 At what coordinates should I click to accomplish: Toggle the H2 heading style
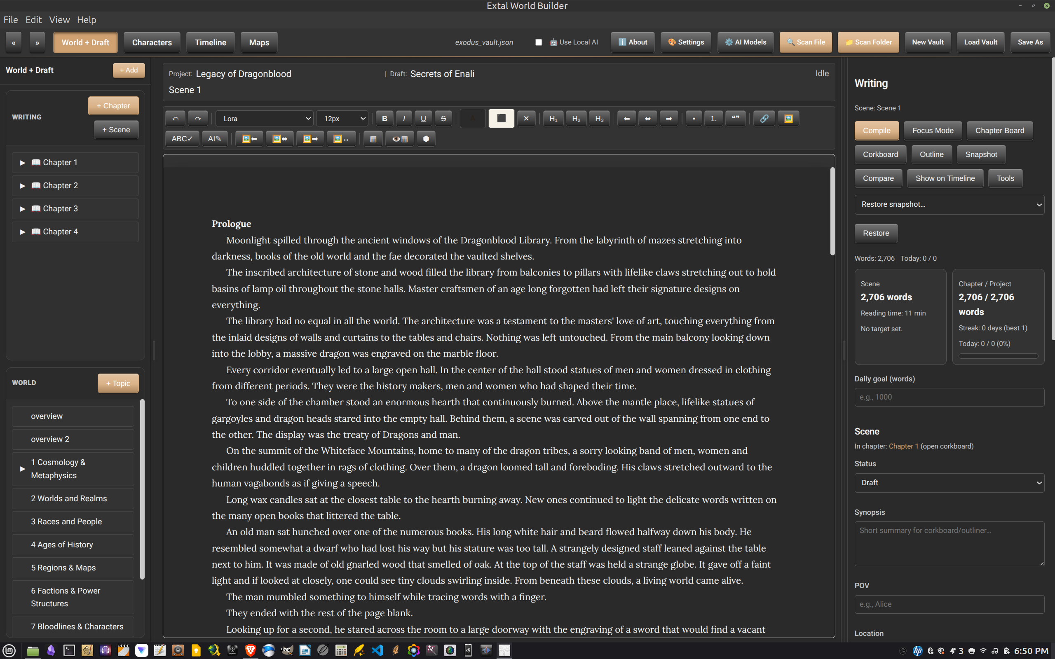(x=576, y=119)
